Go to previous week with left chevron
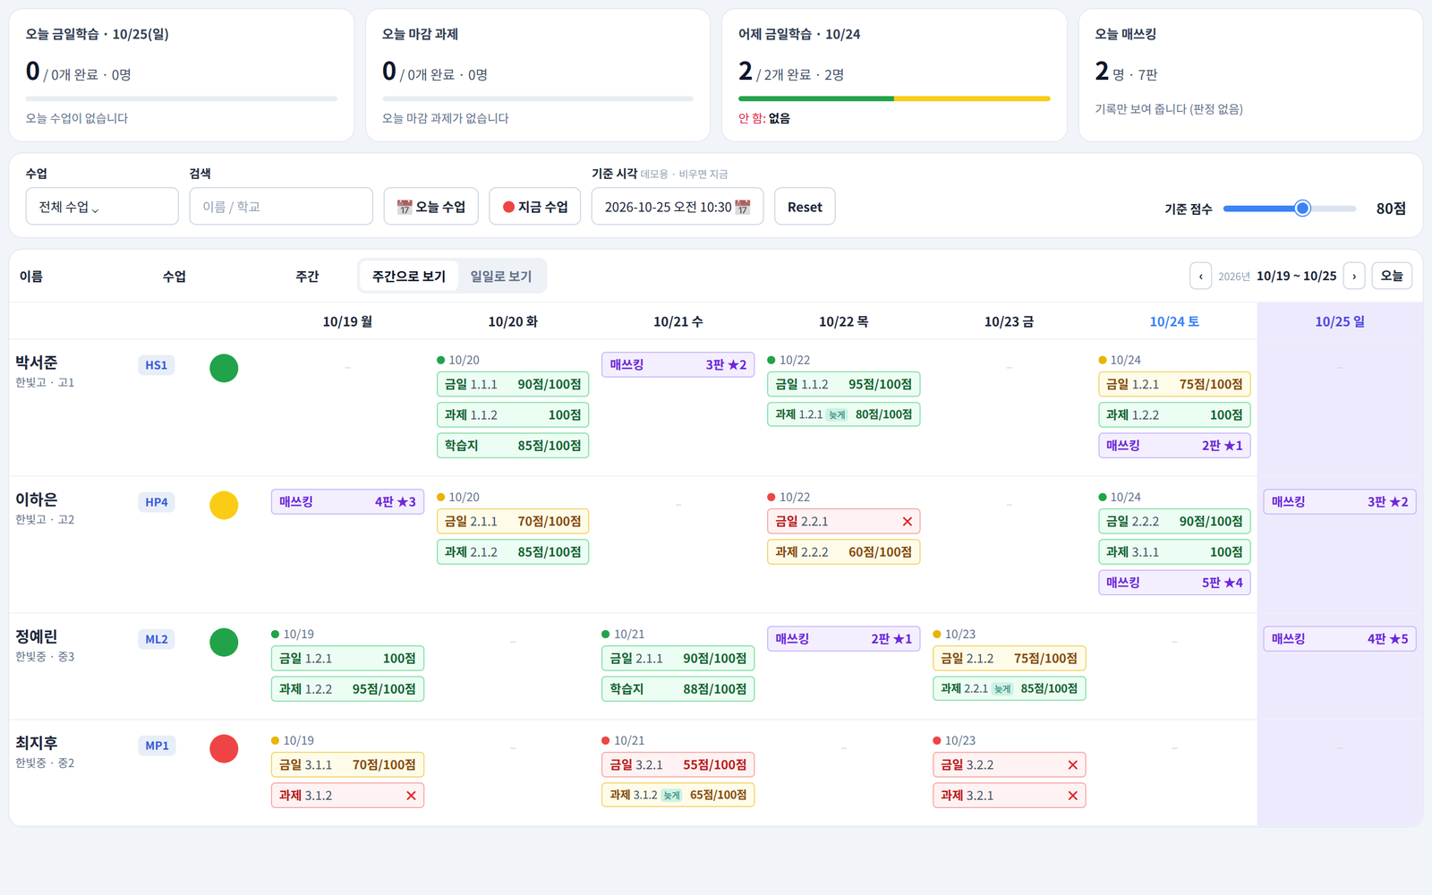The width and height of the screenshot is (1432, 895). [1200, 277]
